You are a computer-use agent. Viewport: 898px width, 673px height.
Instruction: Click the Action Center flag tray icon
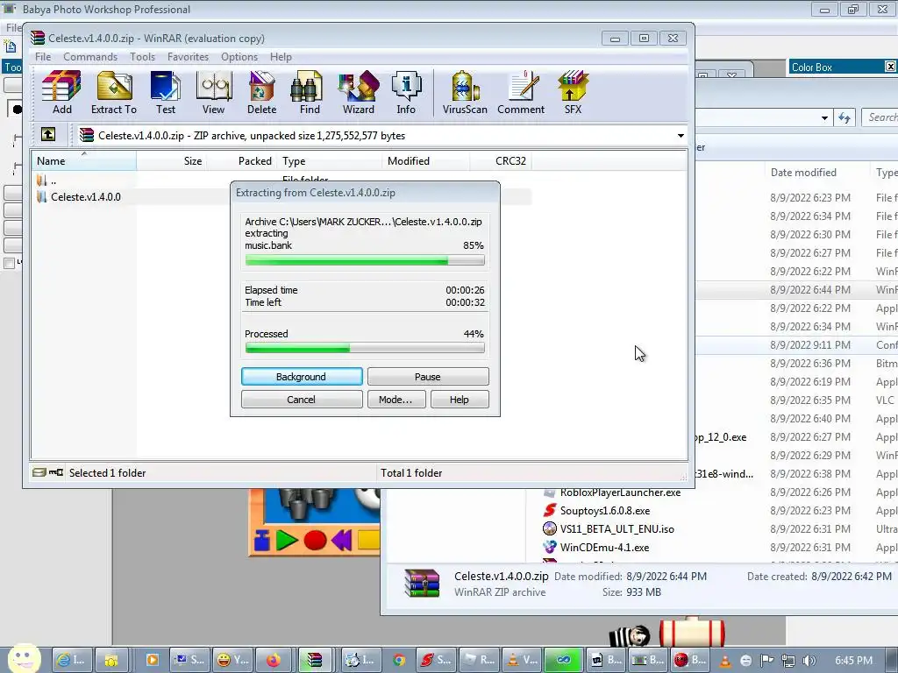766,661
